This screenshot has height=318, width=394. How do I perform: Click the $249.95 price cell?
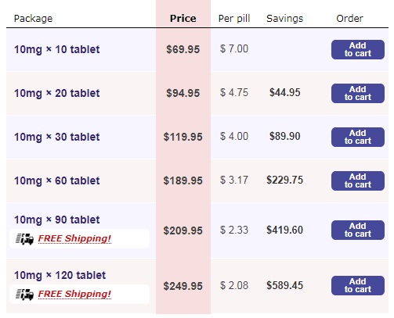coord(183,286)
